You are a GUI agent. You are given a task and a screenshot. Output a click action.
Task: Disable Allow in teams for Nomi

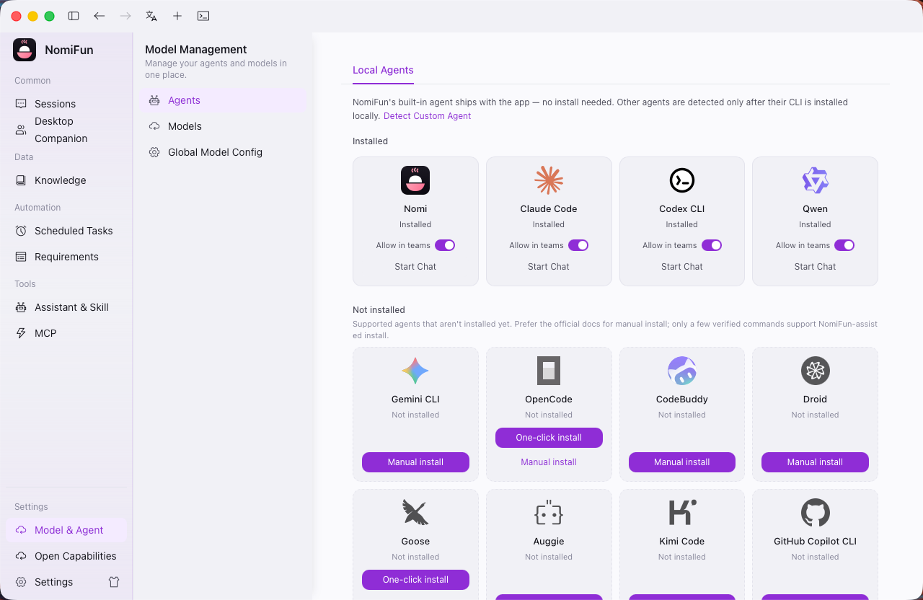(x=445, y=245)
